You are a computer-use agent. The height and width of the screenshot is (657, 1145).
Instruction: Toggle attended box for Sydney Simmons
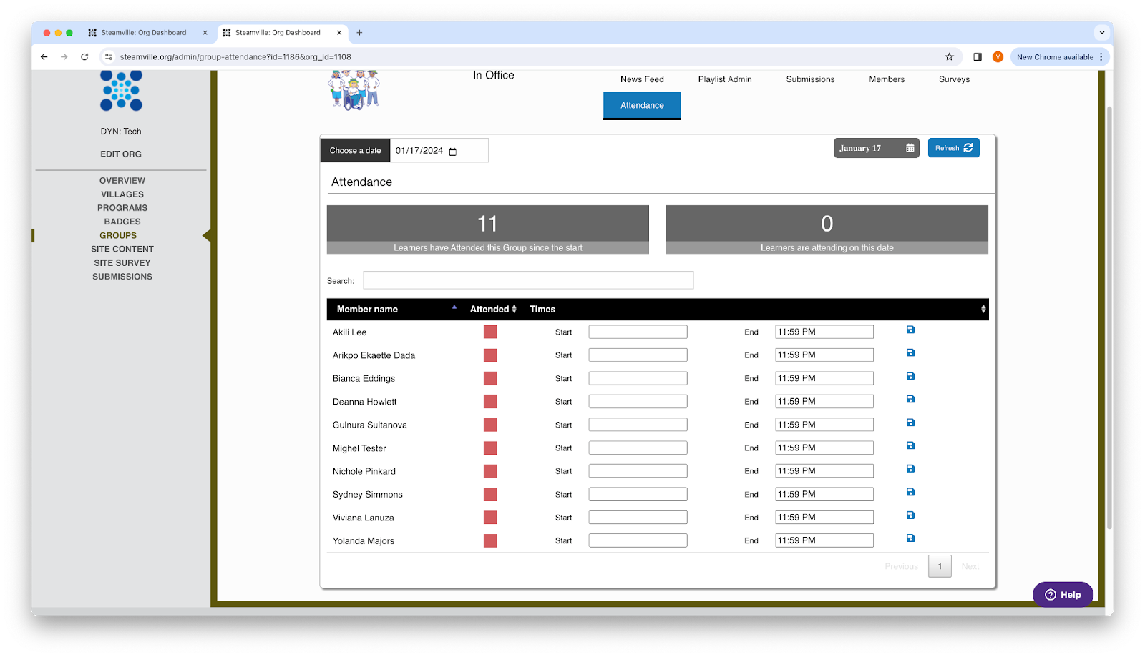click(x=490, y=495)
